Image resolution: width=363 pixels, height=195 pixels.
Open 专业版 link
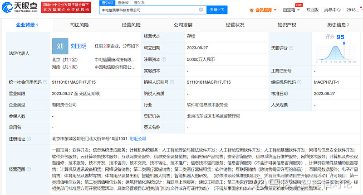coord(312,10)
